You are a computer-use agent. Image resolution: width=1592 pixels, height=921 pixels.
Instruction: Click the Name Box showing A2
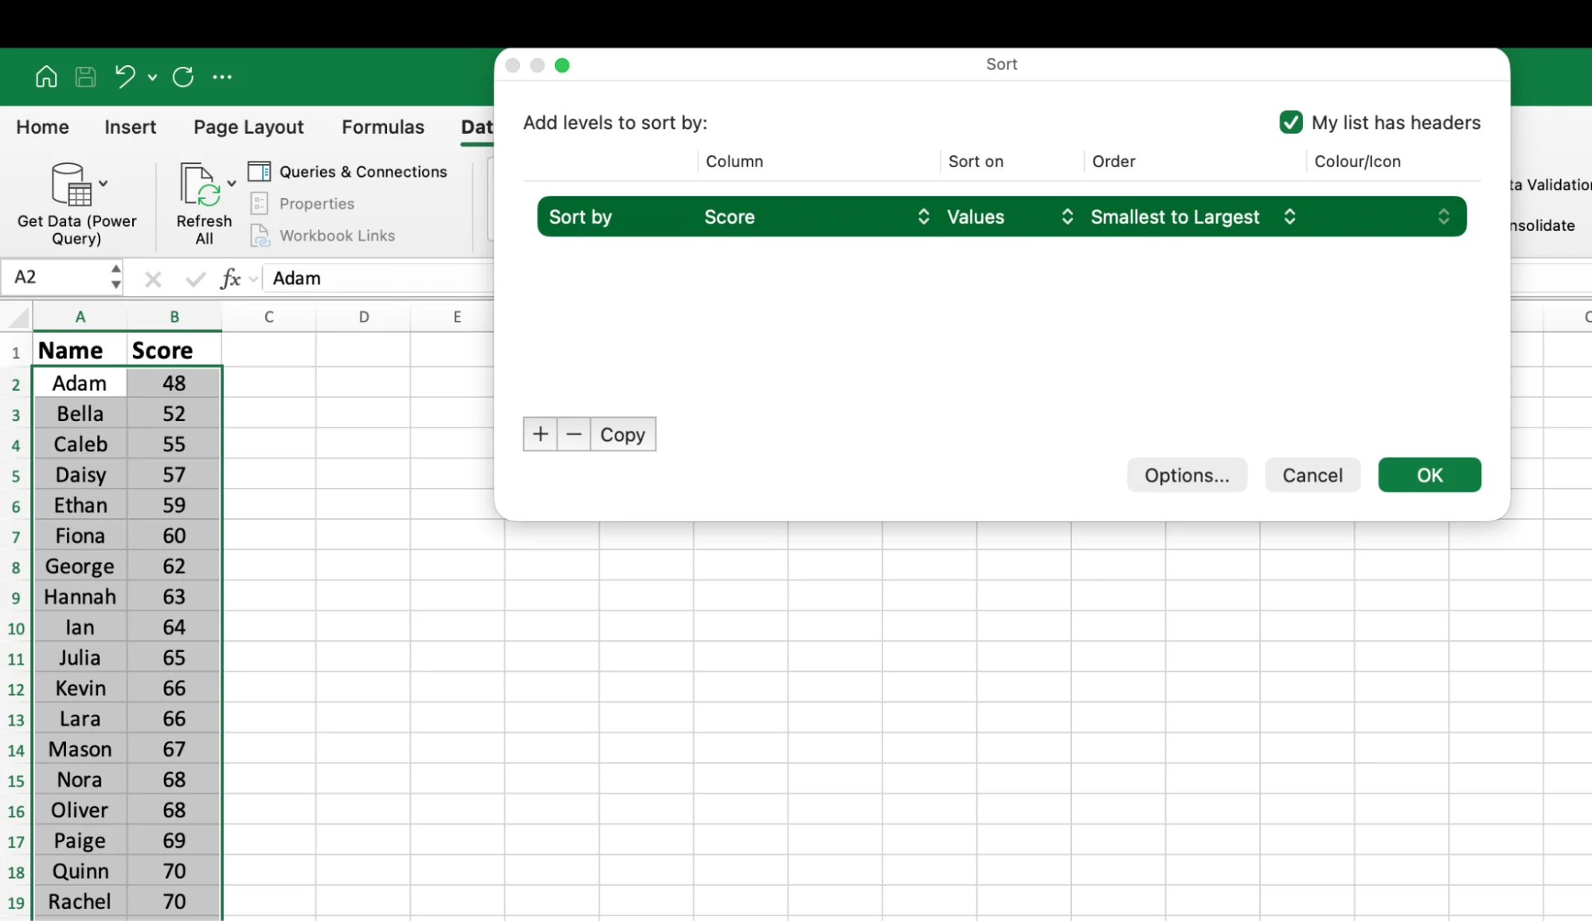pyautogui.click(x=56, y=277)
